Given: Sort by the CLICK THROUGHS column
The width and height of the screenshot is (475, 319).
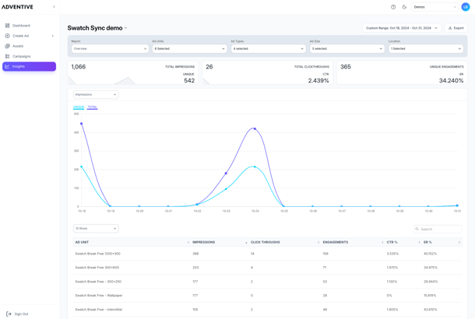Looking at the screenshot, I should 285,242.
